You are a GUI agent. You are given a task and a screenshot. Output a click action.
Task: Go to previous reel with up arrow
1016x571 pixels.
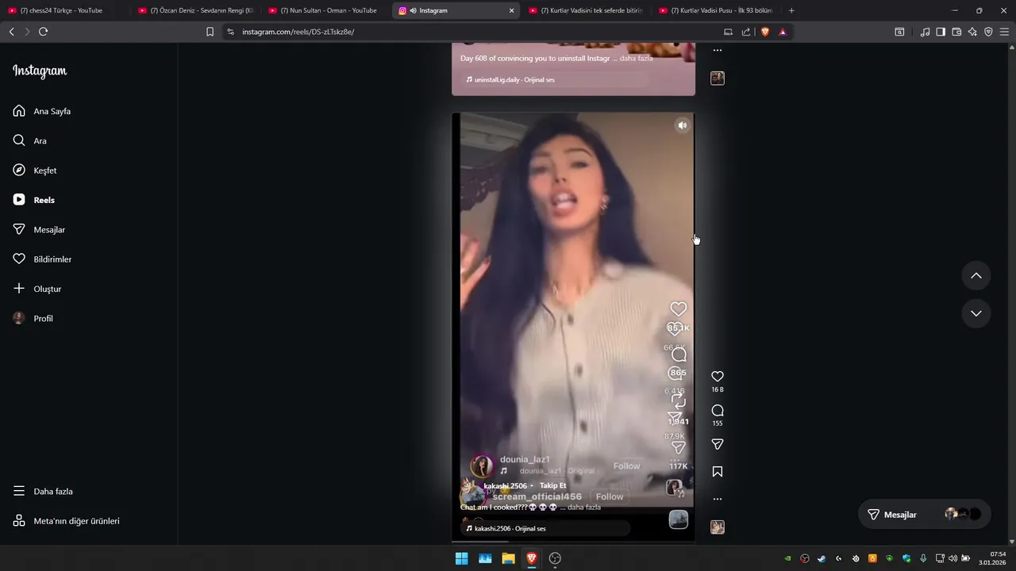point(976,275)
